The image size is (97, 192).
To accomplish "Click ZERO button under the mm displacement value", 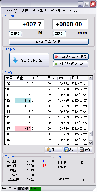I will pyautogui.click(x=59, y=34).
